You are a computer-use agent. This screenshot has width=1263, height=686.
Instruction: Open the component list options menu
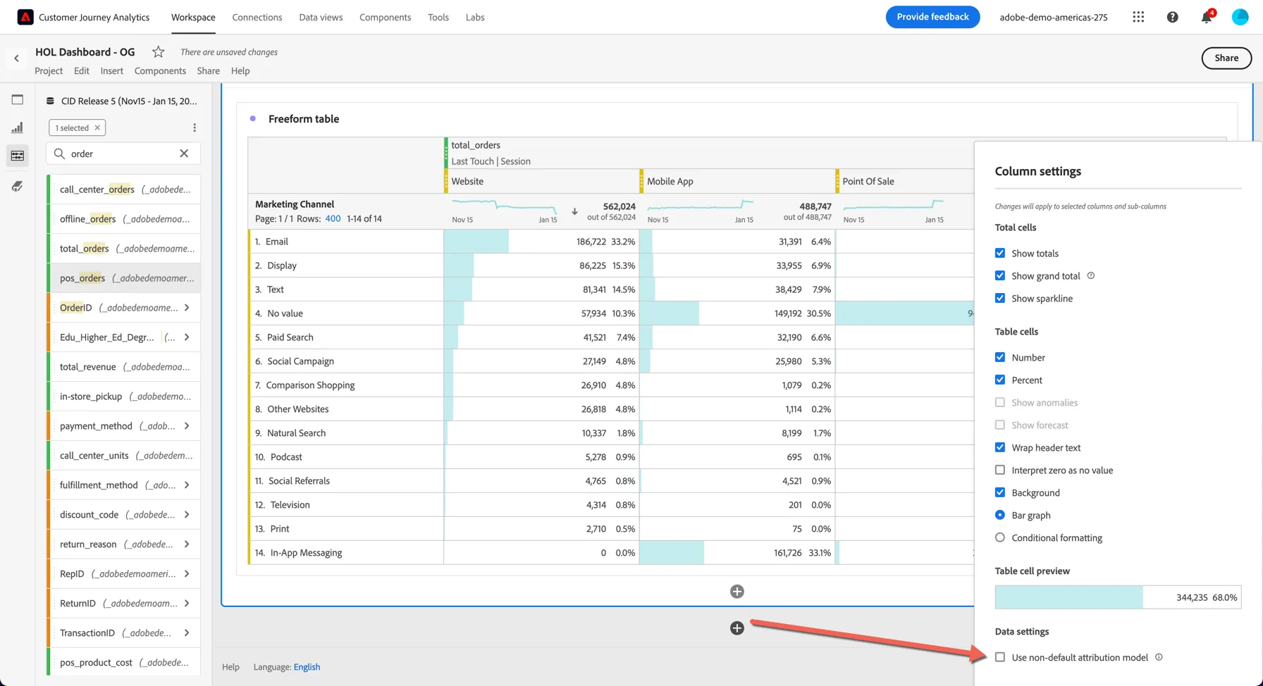tap(195, 127)
